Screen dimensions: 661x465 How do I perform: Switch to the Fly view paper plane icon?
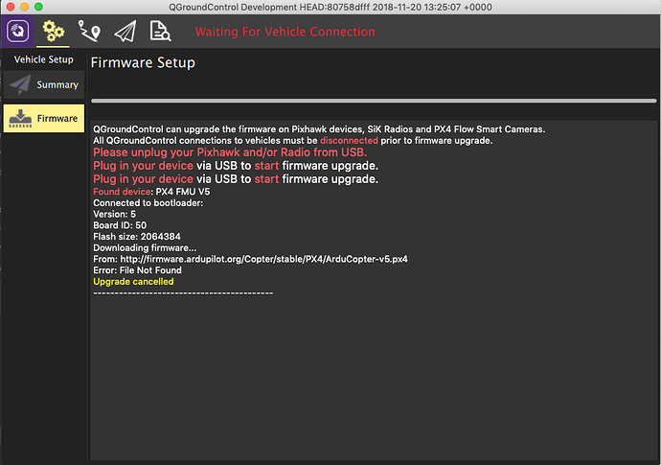(x=125, y=32)
